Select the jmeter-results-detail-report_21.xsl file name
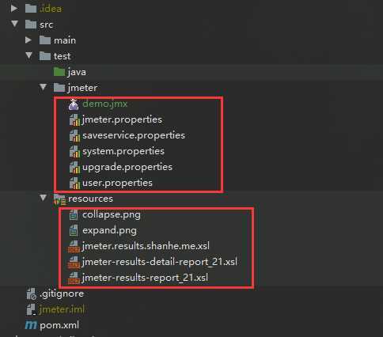The image size is (383, 337). point(160,263)
